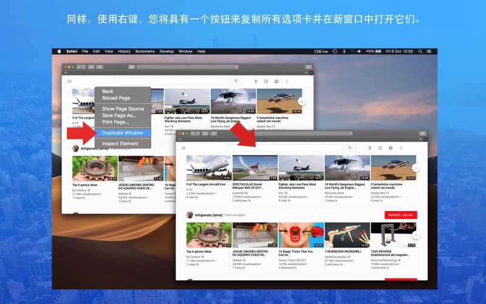
Task: Click Machines Work channel name, front window
Action: coord(335,193)
